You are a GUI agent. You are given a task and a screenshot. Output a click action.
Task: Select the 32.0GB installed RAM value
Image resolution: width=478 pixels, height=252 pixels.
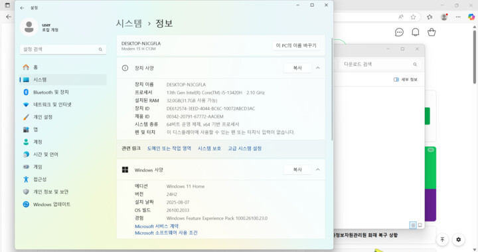point(192,100)
